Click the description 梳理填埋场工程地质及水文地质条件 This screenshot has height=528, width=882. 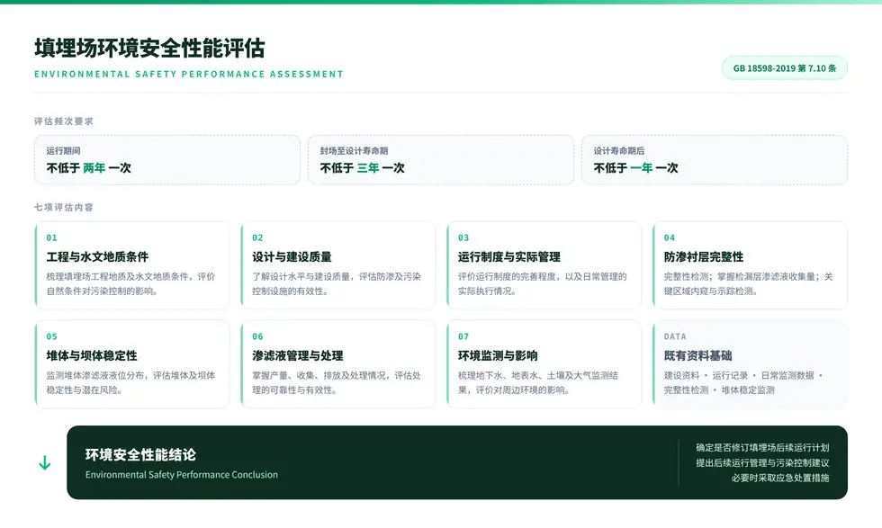coord(130,284)
